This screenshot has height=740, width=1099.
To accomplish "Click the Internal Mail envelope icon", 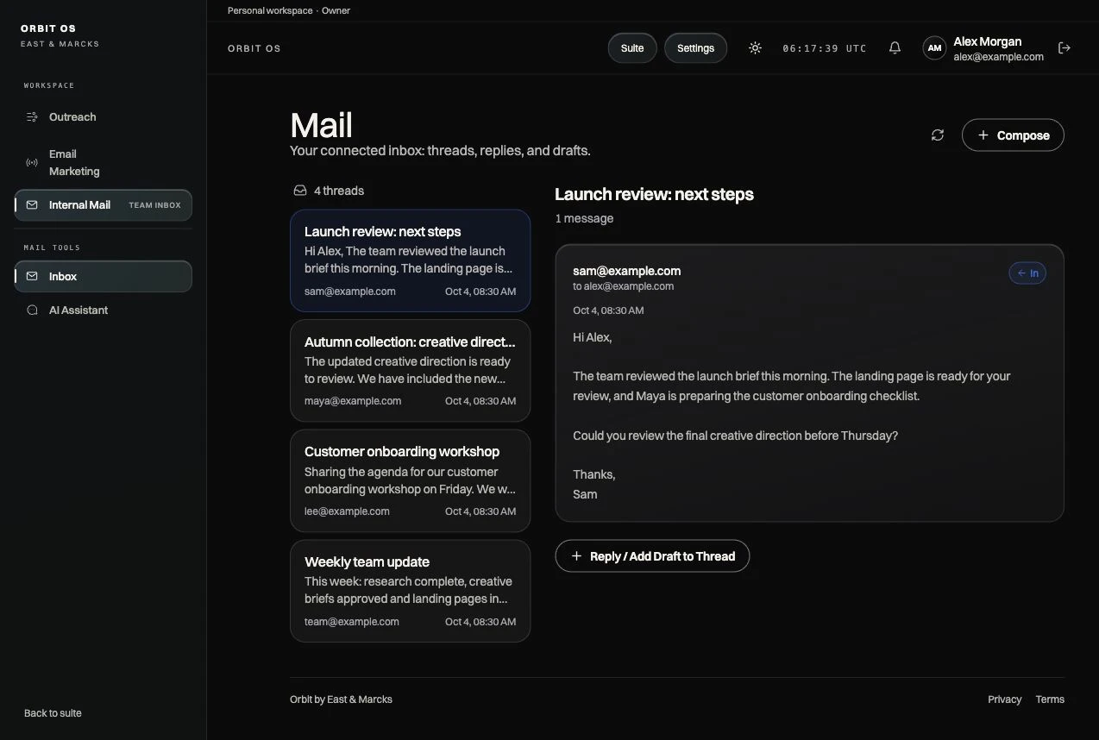I will tap(32, 205).
